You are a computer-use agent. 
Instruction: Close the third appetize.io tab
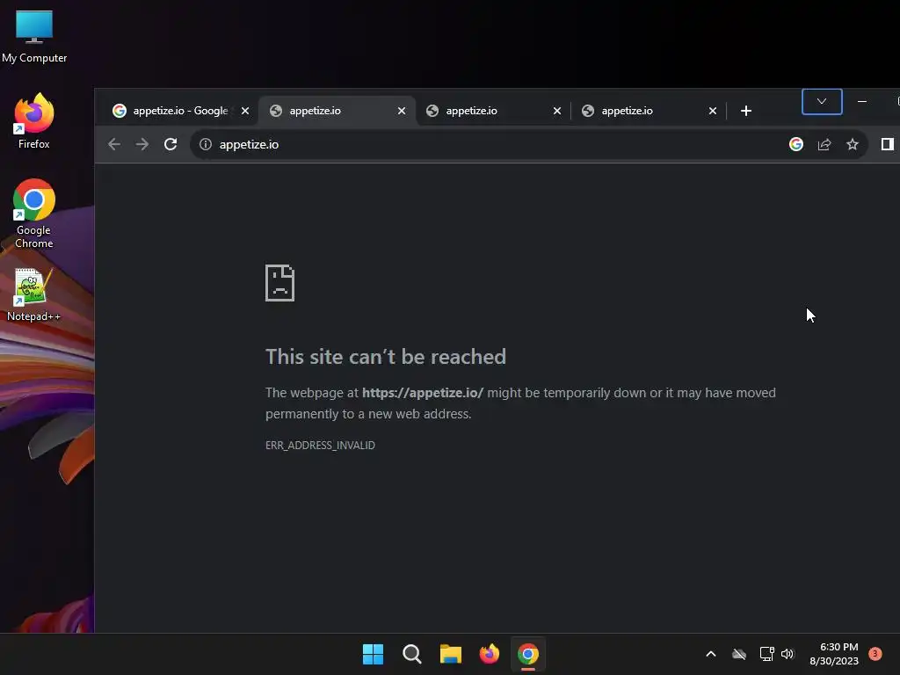pyautogui.click(x=556, y=111)
